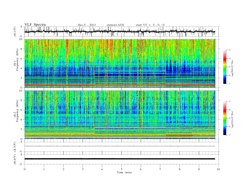This screenshot has width=246, height=190.
Task: Click time-axis tick label "10"
Action: tap(218, 169)
